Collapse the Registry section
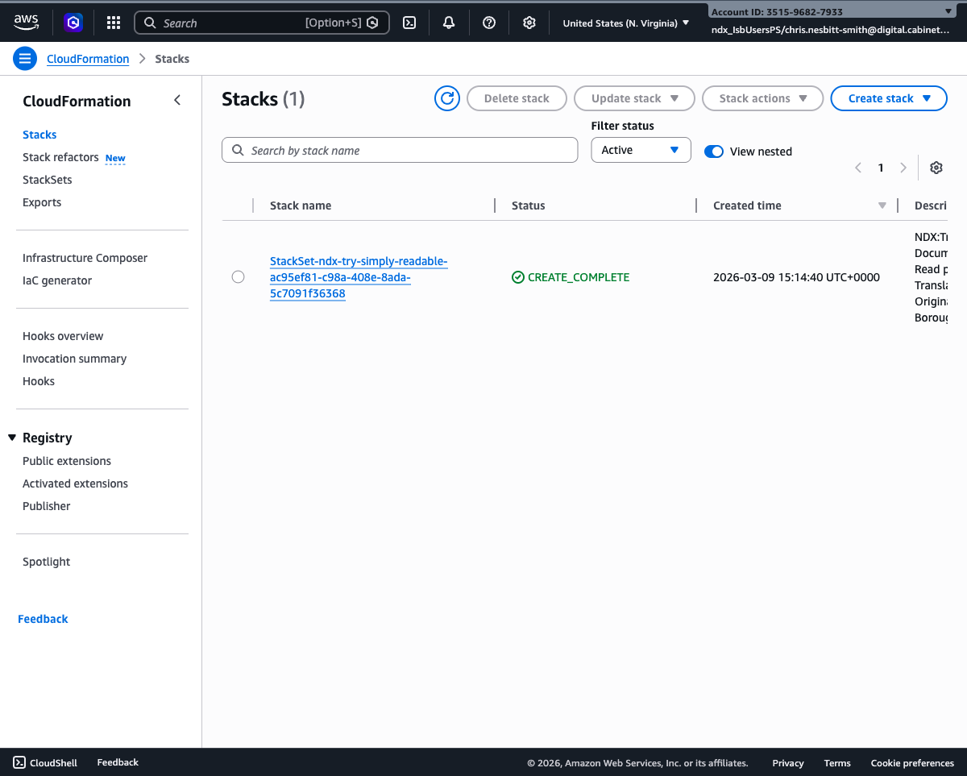This screenshot has height=776, width=967. pyautogui.click(x=11, y=438)
